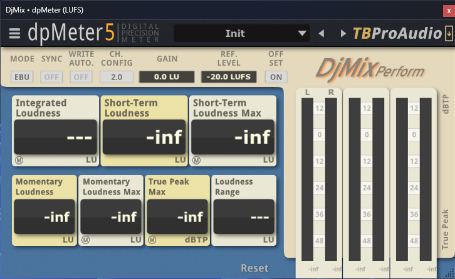Click the Momentary Loudness Max M icon

click(86, 240)
